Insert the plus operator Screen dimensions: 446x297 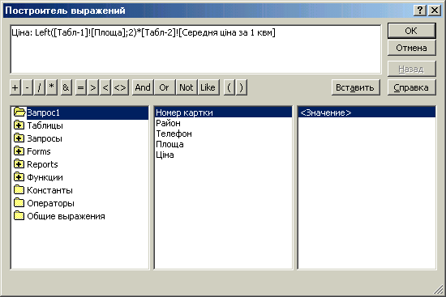pos(15,87)
